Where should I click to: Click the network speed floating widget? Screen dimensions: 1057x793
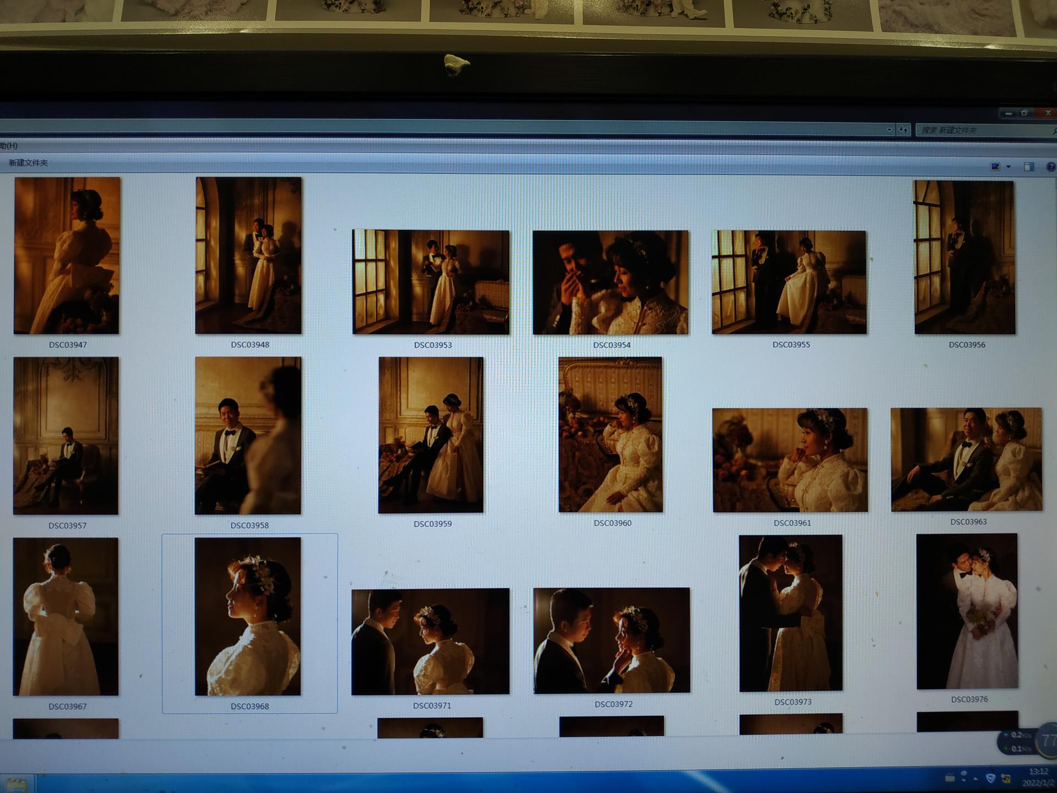tap(1017, 741)
